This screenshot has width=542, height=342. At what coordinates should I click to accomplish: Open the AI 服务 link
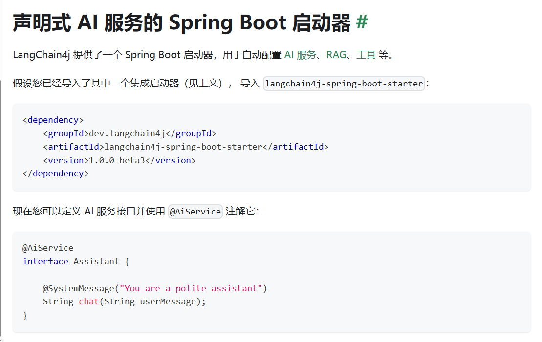click(x=300, y=55)
